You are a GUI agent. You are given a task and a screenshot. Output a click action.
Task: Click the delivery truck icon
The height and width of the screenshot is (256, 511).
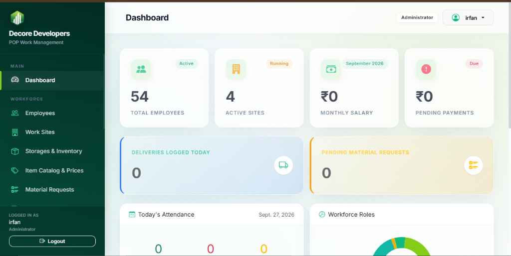pyautogui.click(x=283, y=165)
